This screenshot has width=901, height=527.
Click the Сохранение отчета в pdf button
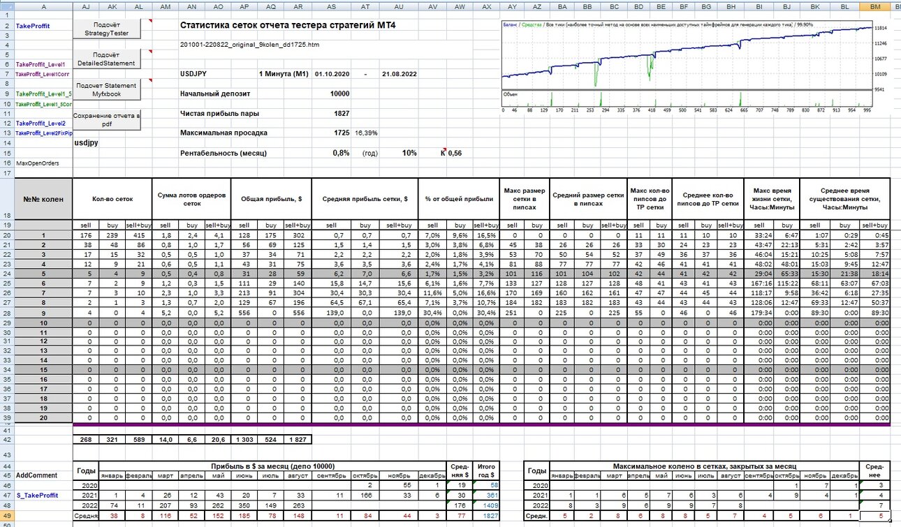(106, 119)
